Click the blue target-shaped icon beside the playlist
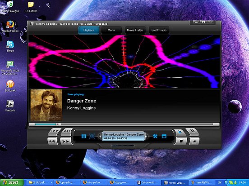Viewport: 249px width, 186px height. [x=92, y=136]
